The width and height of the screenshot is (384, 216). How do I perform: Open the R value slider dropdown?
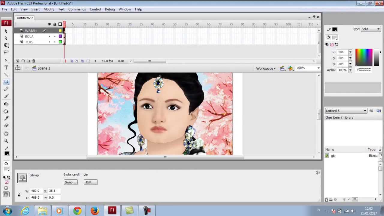pyautogui.click(x=350, y=52)
